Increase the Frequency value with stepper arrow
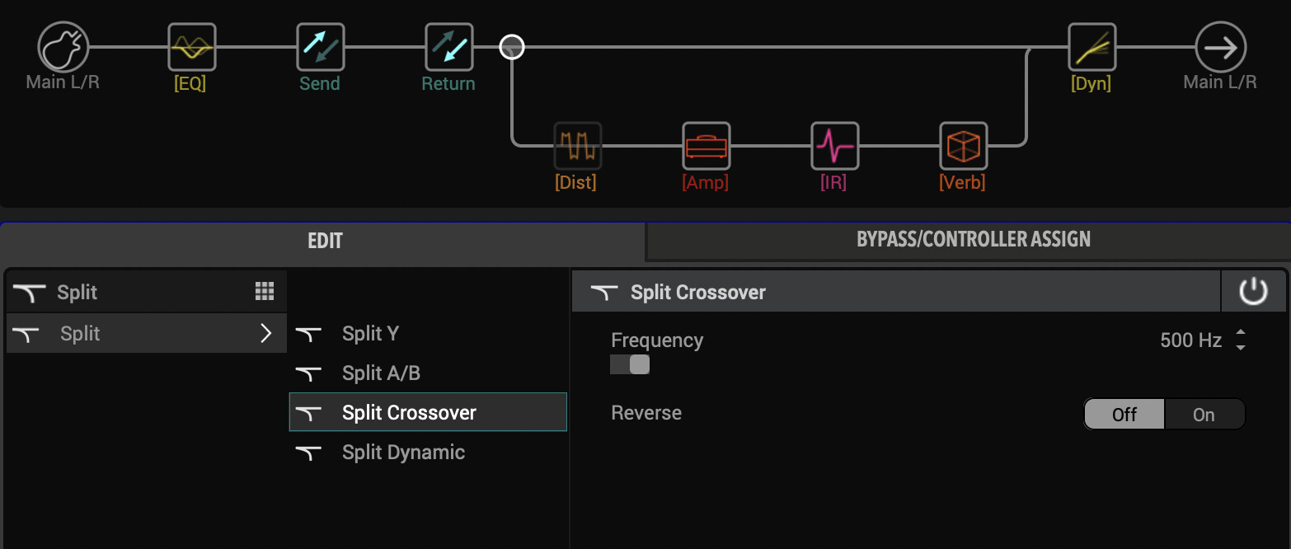Image resolution: width=1291 pixels, height=549 pixels. pyautogui.click(x=1241, y=333)
